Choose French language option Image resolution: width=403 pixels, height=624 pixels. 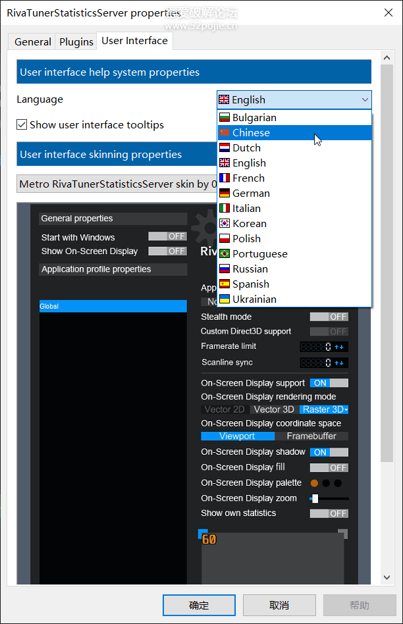click(295, 178)
